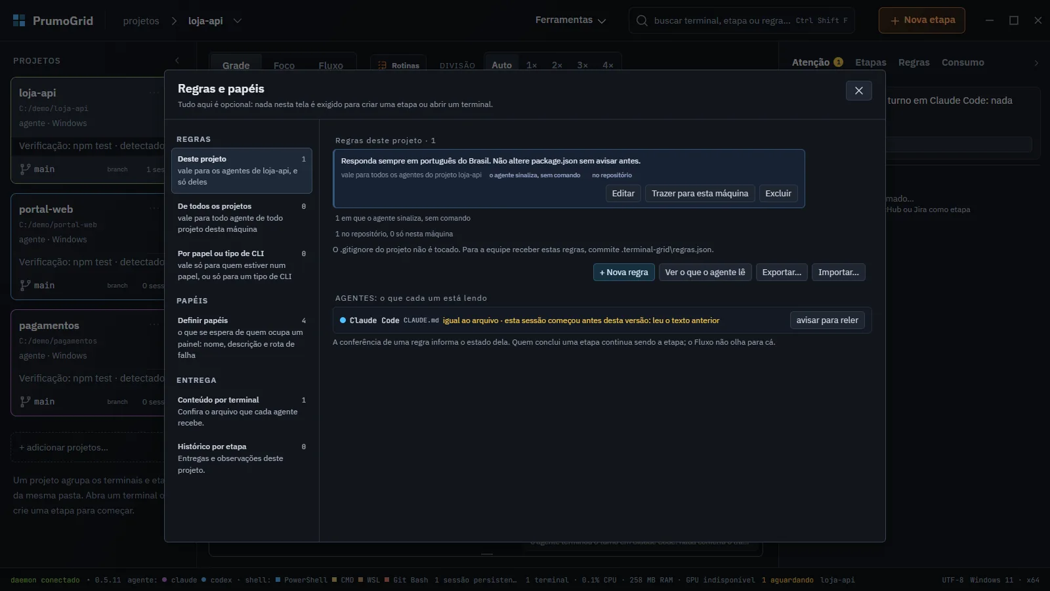
Task: Select the 3× division option
Action: click(582, 66)
